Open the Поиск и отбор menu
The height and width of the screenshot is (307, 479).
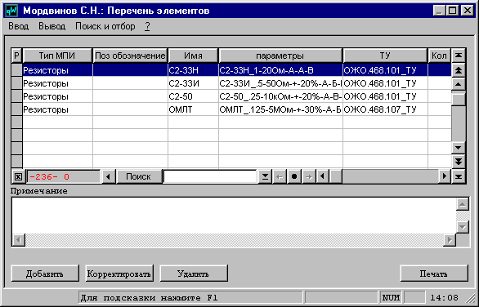click(105, 26)
